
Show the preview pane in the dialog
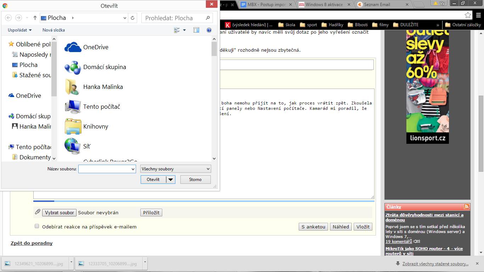point(196,30)
